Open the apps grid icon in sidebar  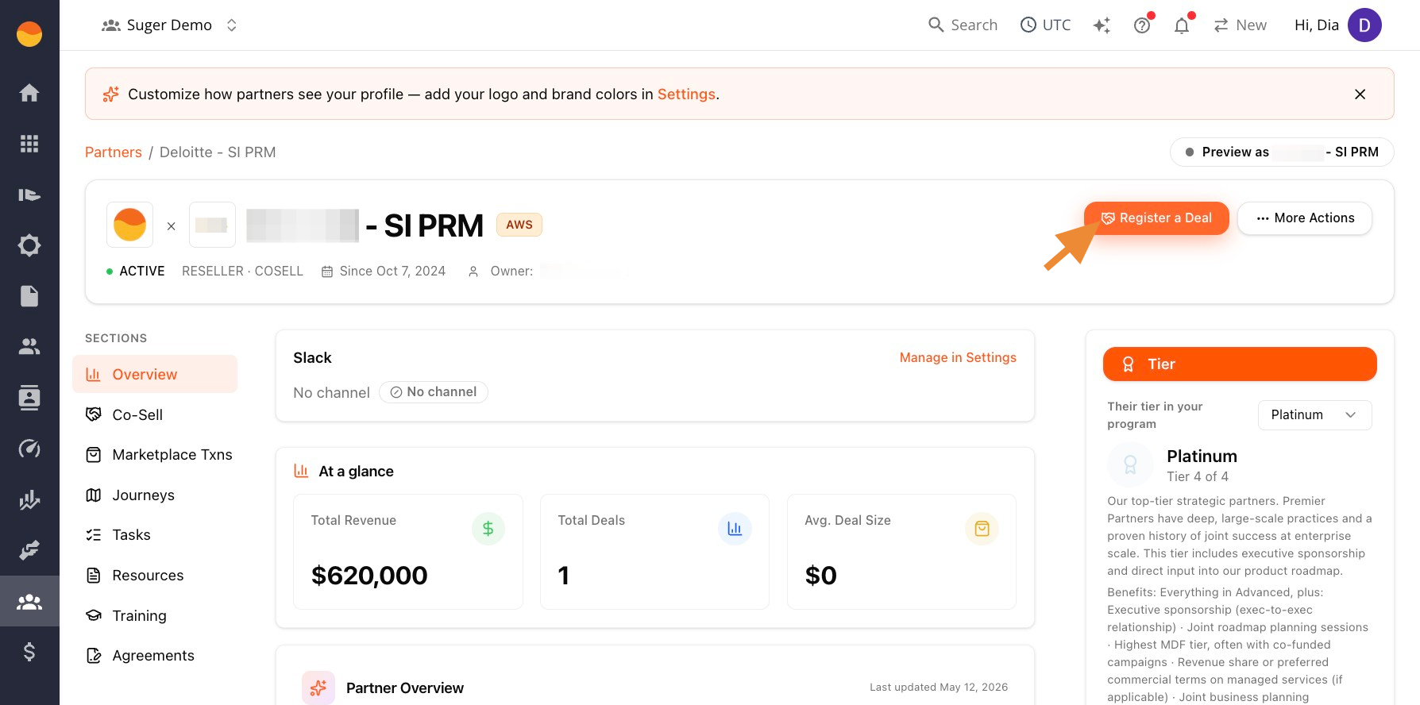click(x=29, y=144)
